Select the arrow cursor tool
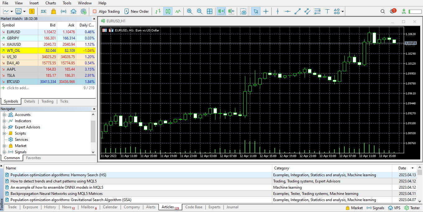 point(256,11)
